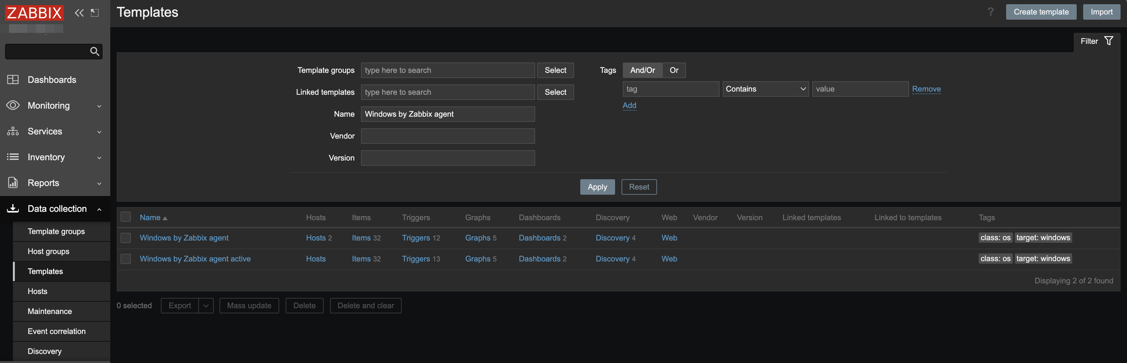Expand the Inventory menu
Screen dimensions: 1127x363
pyautogui.click(x=99, y=158)
